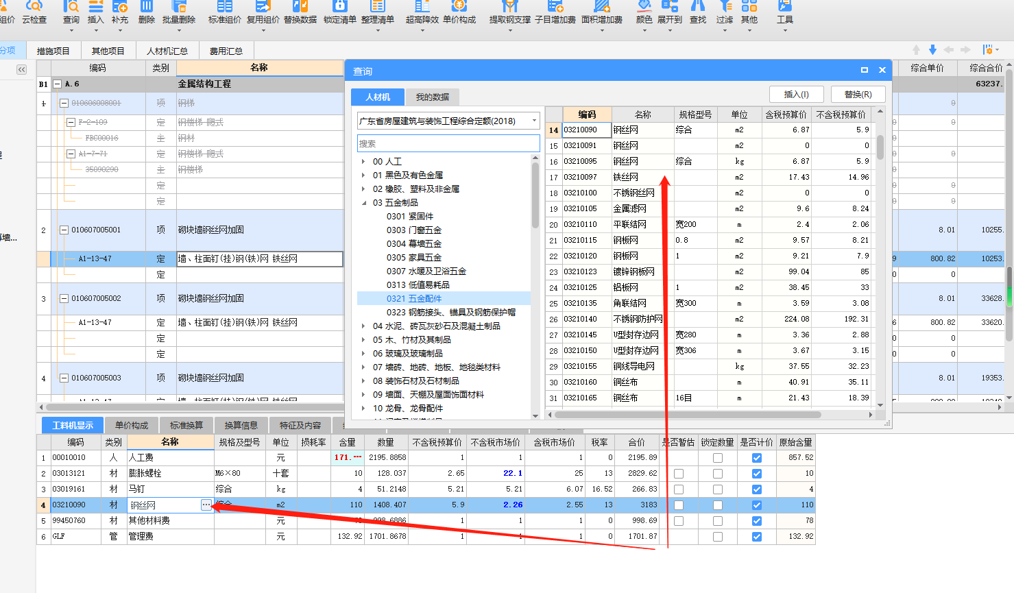Image resolution: width=1014 pixels, height=593 pixels.
Task: Toggle 是否计价 checkbox for 马钉 row
Action: click(x=756, y=489)
